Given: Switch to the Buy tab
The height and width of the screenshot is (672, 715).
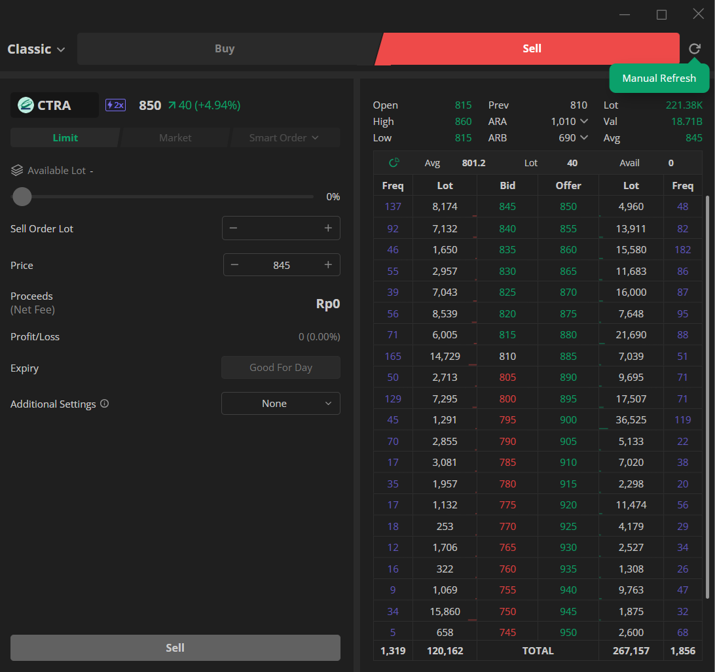Looking at the screenshot, I should [x=225, y=49].
